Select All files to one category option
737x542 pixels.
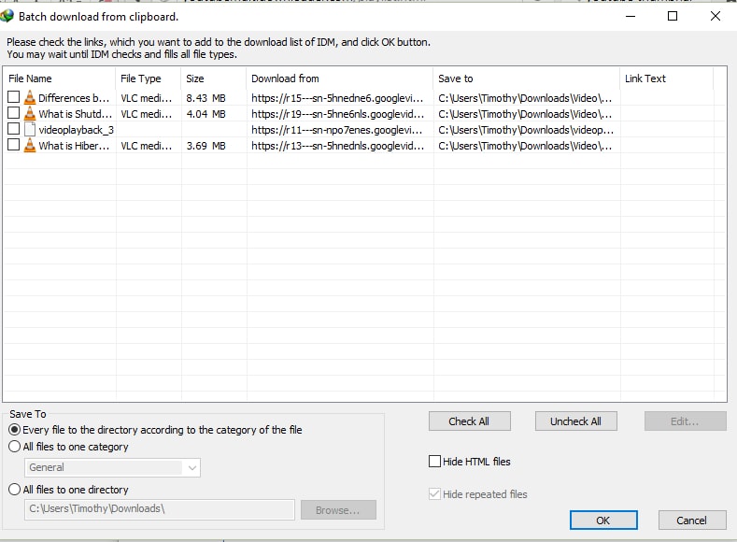click(15, 447)
